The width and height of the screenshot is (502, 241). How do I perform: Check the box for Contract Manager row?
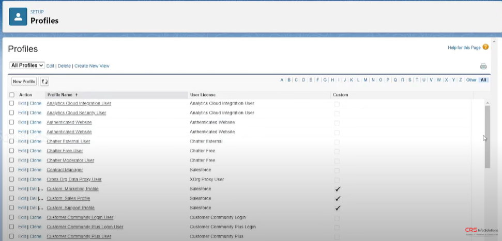(x=12, y=170)
